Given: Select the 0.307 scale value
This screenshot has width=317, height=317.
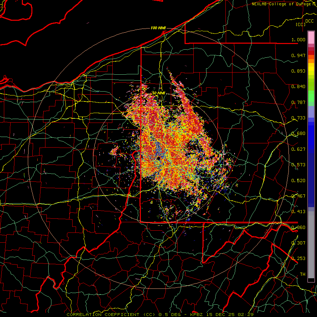Looking at the screenshot, I should [x=298, y=243].
